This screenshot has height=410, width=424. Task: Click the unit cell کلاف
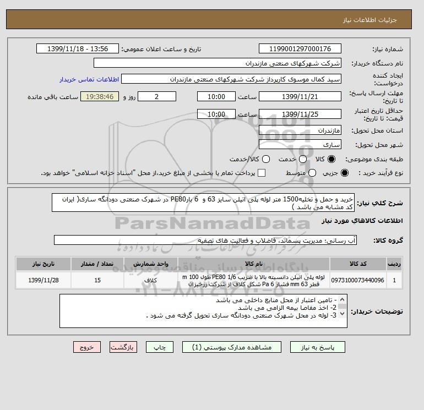pos(151,280)
